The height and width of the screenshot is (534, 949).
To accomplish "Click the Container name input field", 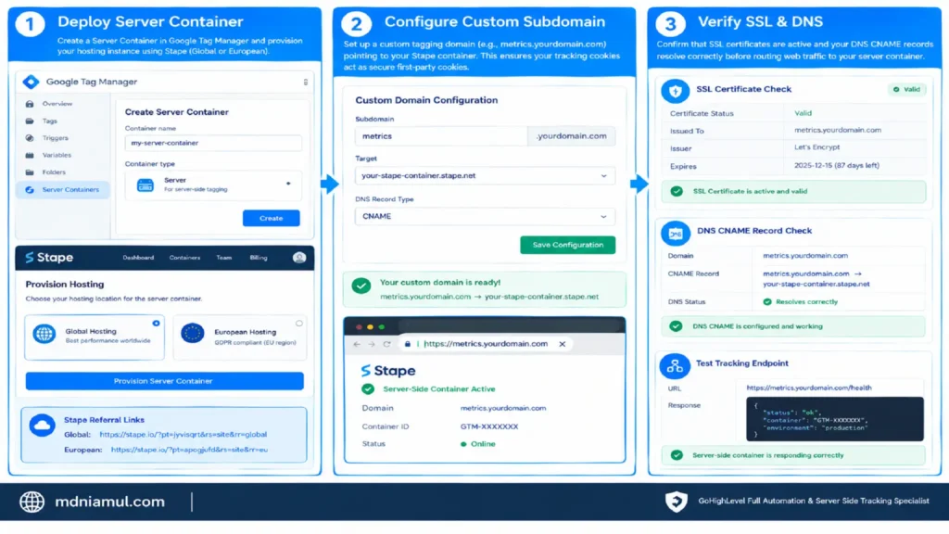I will [x=213, y=143].
